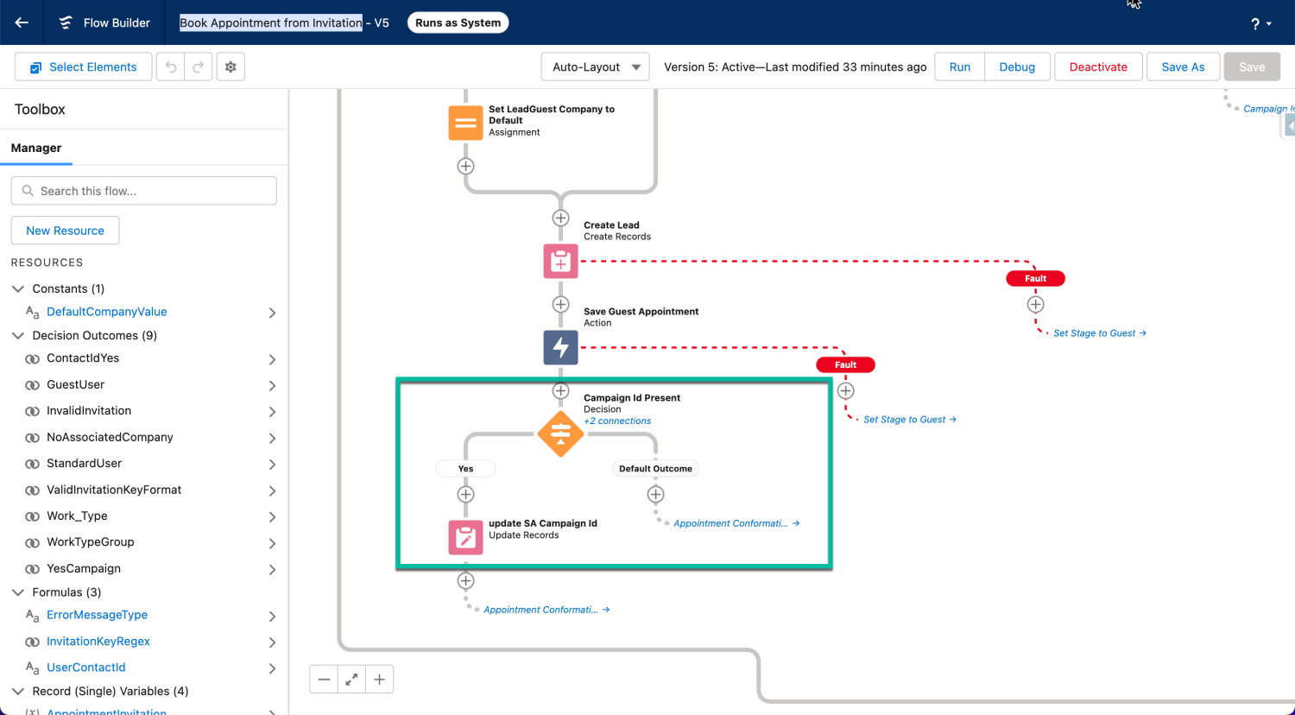Open the Save Guest Appointment action node icon

[560, 347]
